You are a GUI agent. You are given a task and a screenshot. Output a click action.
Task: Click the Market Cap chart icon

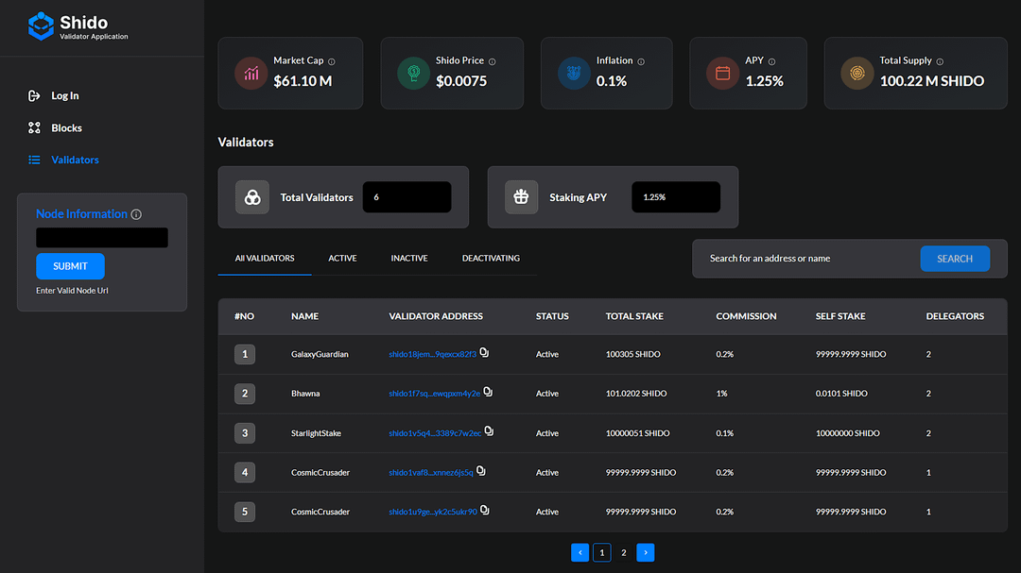[x=251, y=74]
